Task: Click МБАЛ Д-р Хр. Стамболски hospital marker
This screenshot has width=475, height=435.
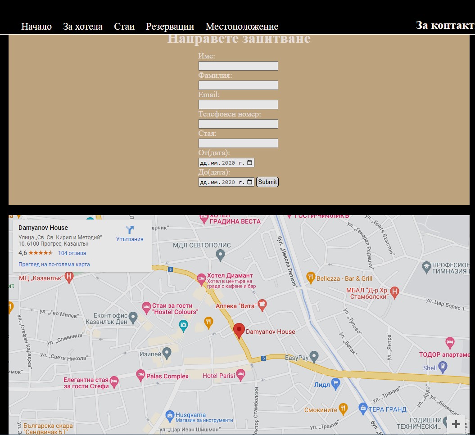Action: click(394, 292)
